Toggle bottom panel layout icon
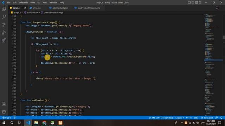 point(193,2)
